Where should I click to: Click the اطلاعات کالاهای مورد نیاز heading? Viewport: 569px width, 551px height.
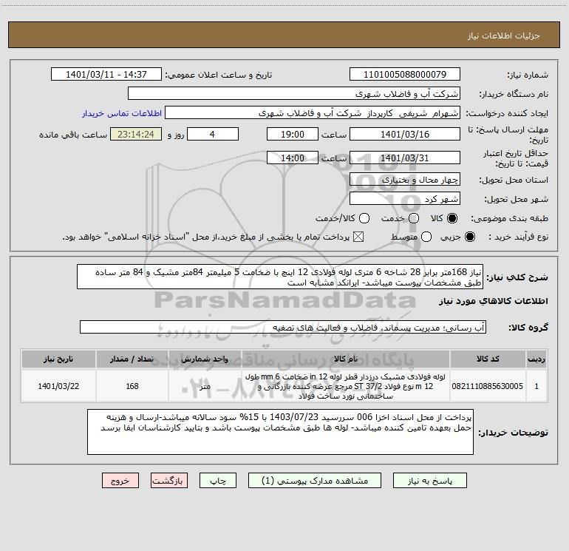coord(493,301)
